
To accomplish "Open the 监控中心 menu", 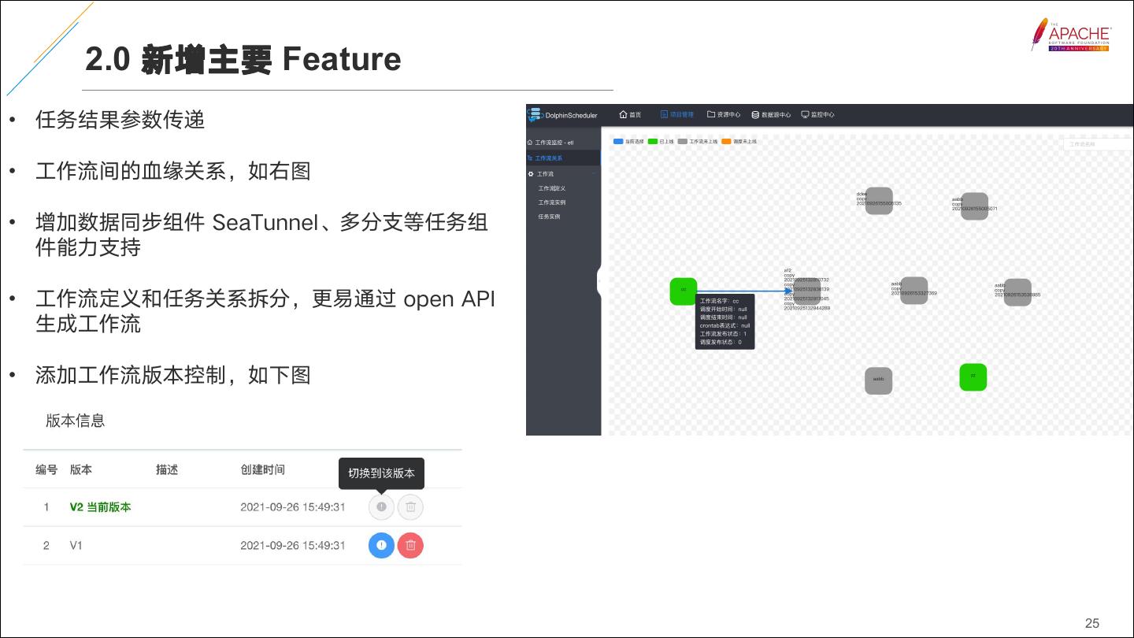I will (817, 115).
